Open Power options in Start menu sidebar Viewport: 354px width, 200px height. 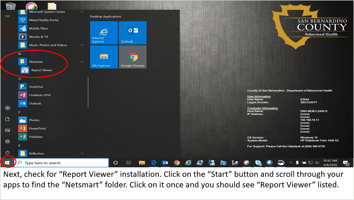[7, 153]
